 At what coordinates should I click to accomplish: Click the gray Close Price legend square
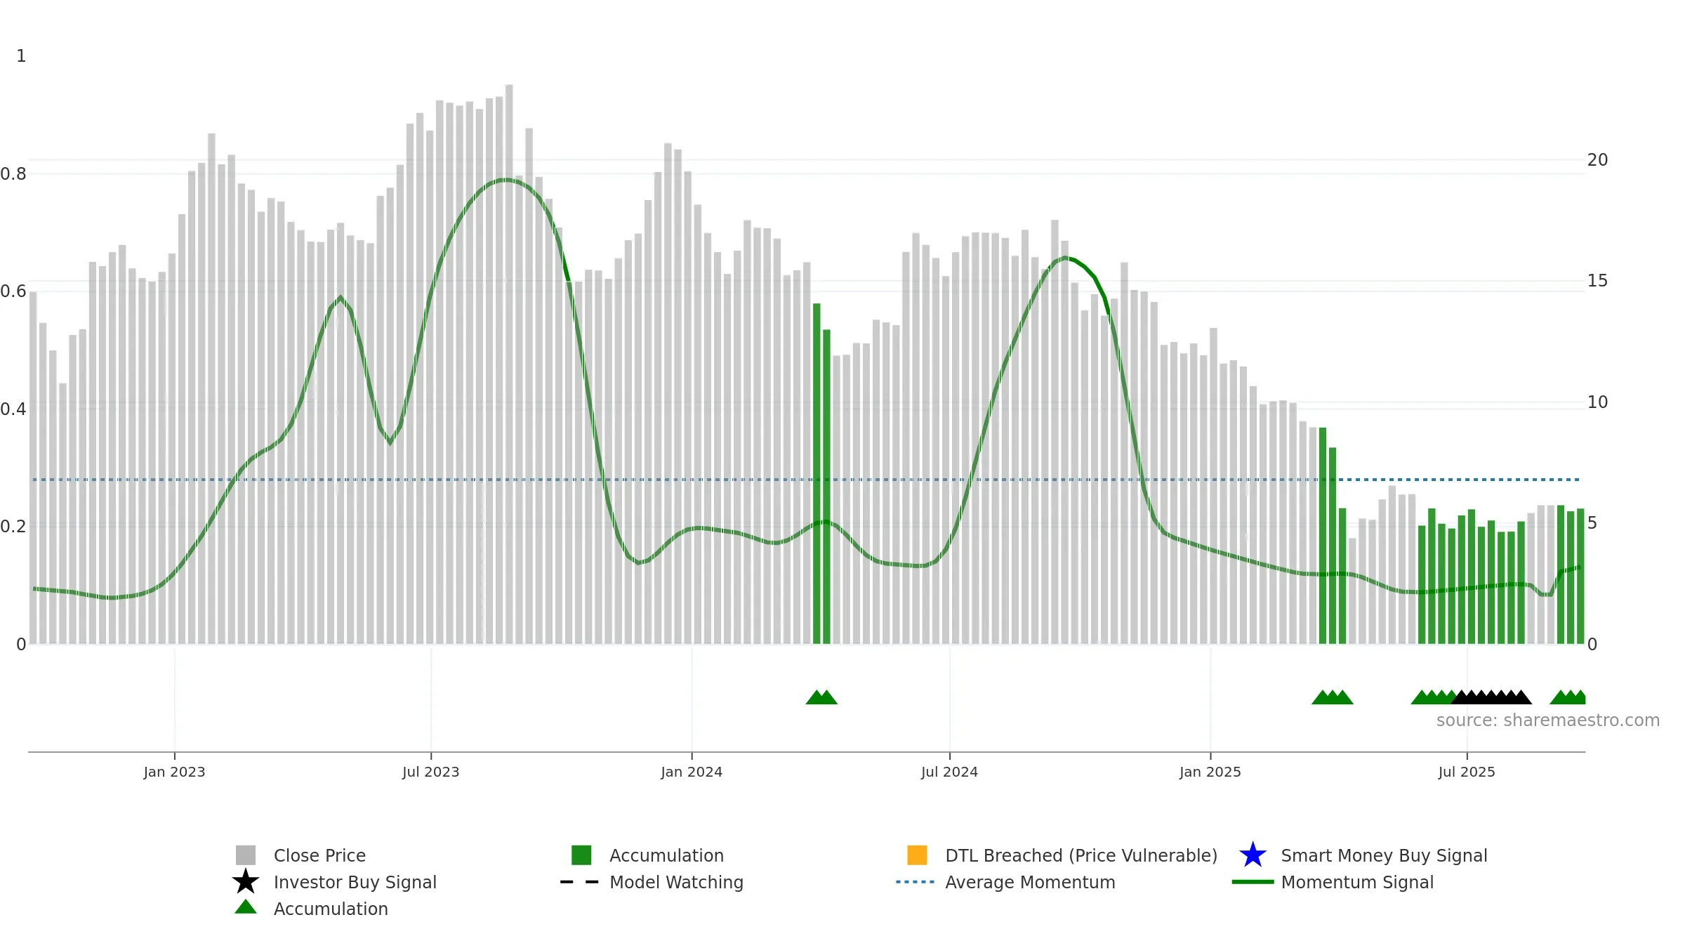(245, 855)
